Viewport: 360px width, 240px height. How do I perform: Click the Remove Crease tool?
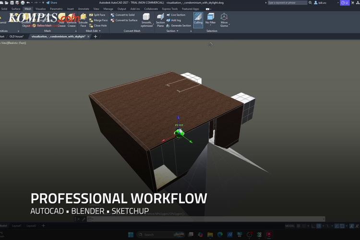pyautogui.click(x=72, y=21)
